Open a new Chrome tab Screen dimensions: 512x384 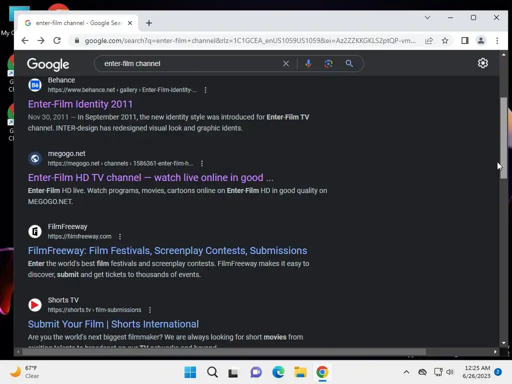[149, 23]
